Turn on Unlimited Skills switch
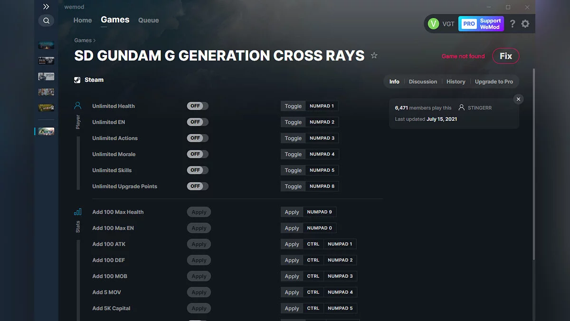 tap(198, 170)
